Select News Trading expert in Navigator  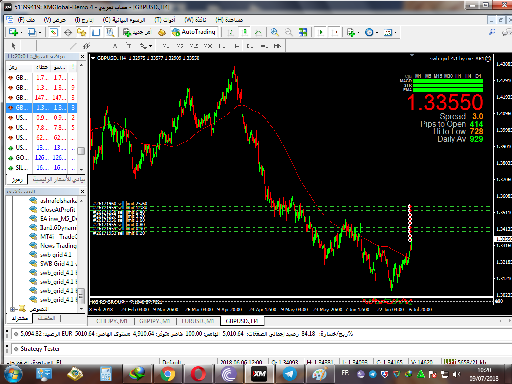coord(58,246)
